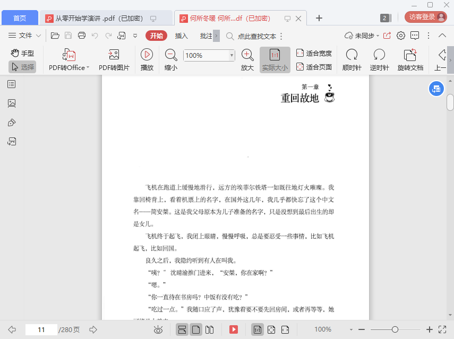454x339 pixels.
Task: Open settings gear icon
Action: point(401,36)
